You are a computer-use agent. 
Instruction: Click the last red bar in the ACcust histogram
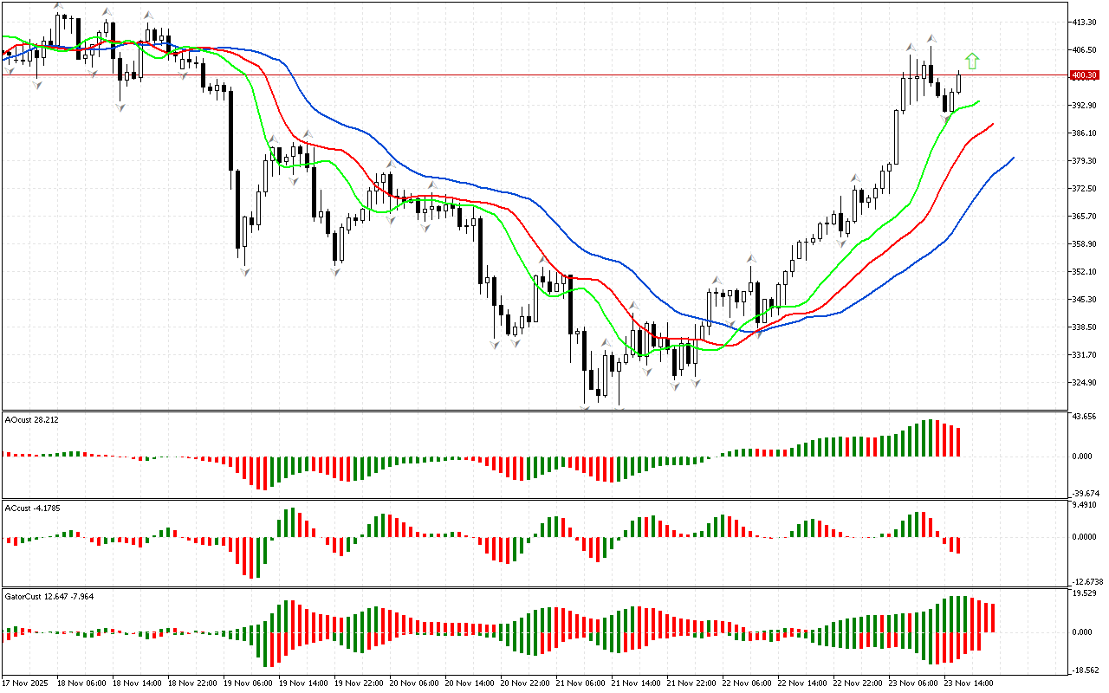click(x=958, y=545)
